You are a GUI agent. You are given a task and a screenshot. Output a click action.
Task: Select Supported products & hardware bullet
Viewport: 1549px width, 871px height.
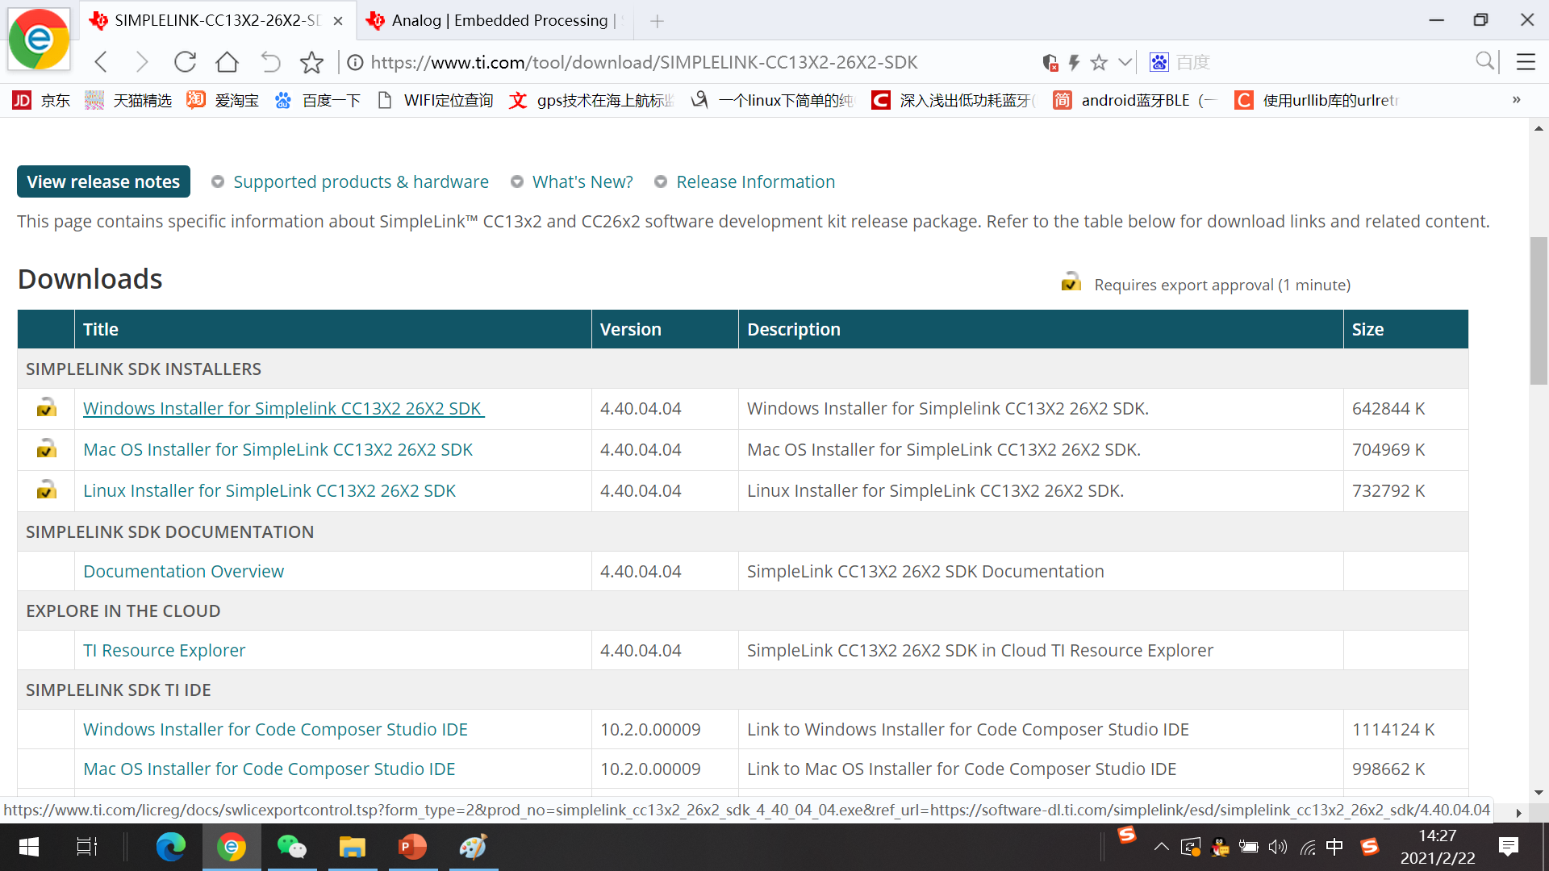point(217,182)
